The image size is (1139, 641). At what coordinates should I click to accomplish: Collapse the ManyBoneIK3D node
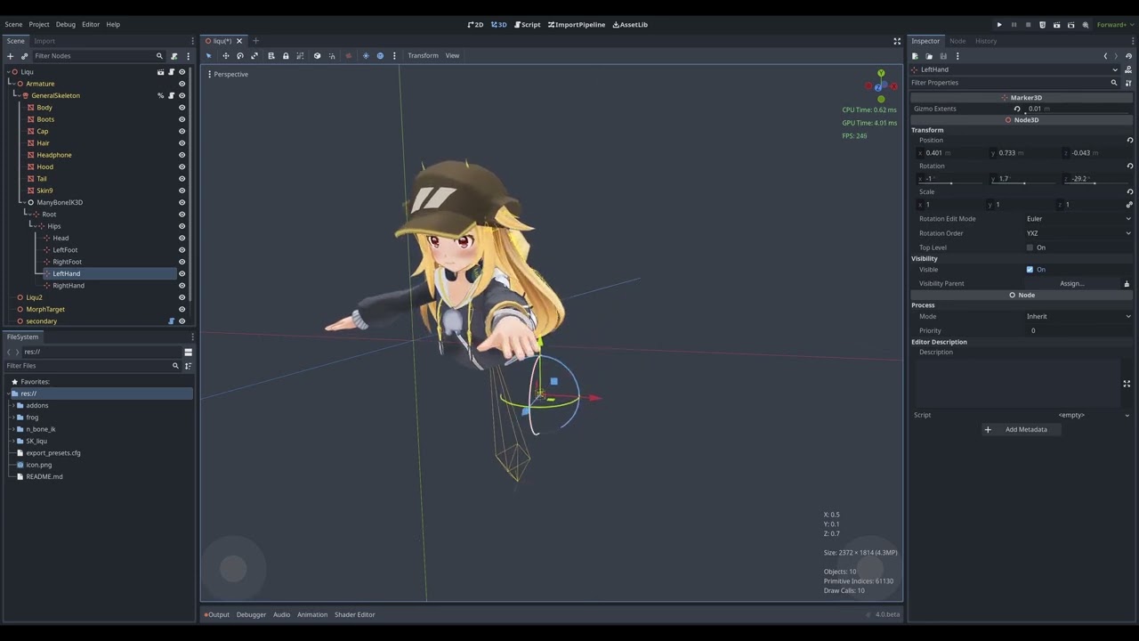point(24,202)
